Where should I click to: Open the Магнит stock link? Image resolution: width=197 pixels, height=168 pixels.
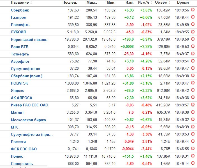[17, 112]
